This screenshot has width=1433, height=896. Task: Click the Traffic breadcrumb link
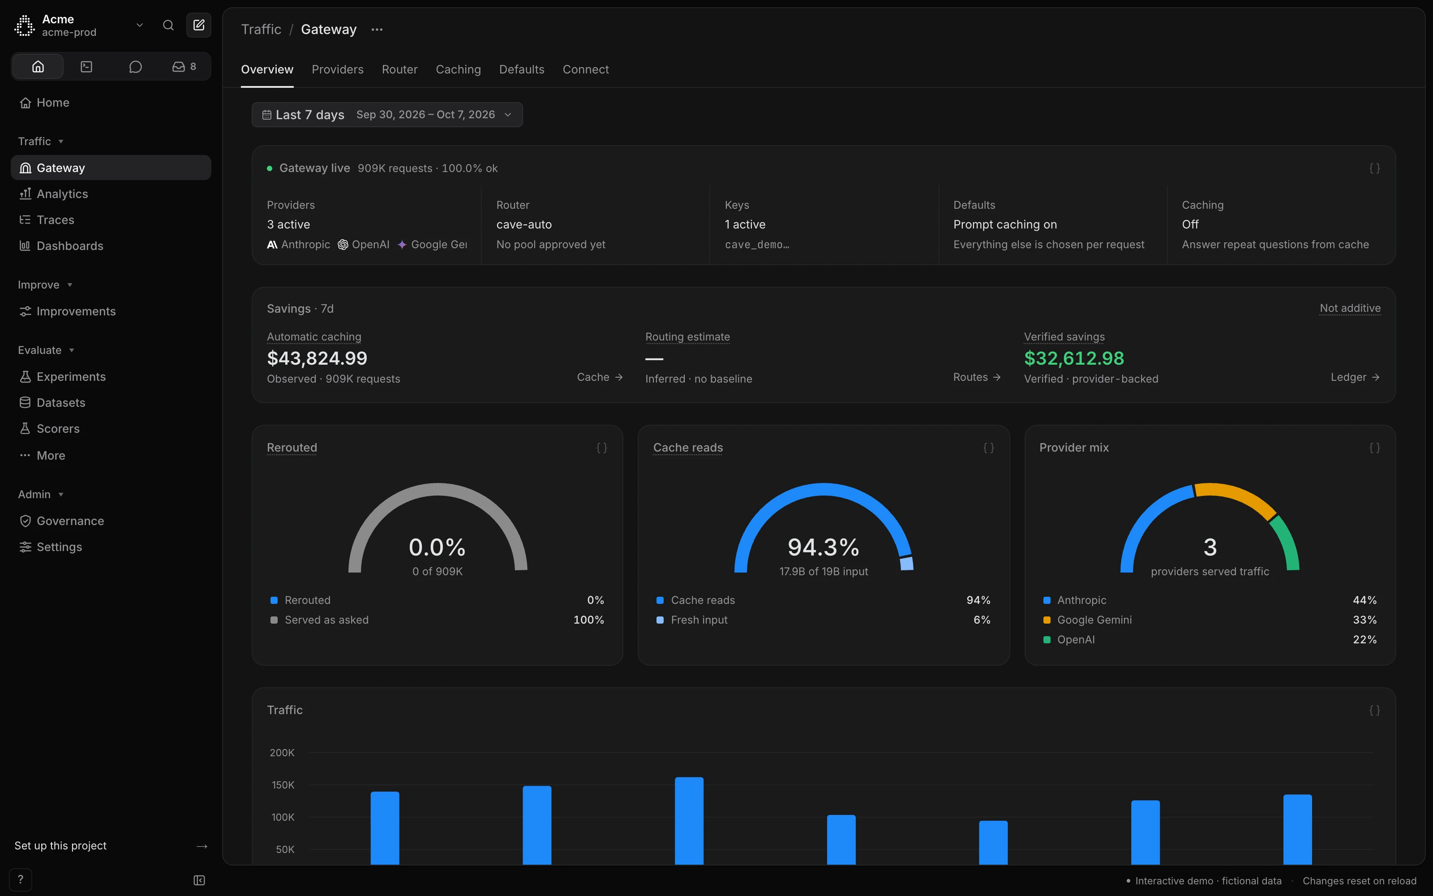coord(261,30)
